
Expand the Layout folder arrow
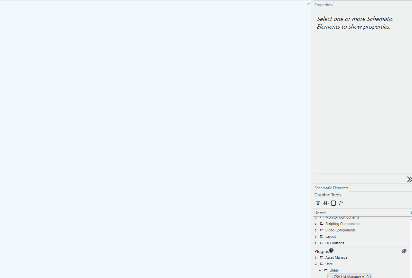coord(316,237)
